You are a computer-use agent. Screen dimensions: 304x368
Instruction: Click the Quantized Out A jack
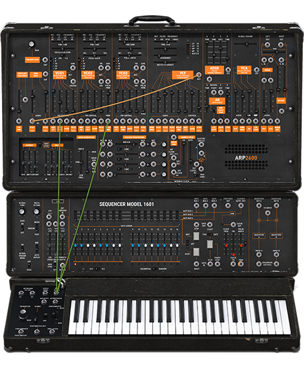[x=259, y=206]
